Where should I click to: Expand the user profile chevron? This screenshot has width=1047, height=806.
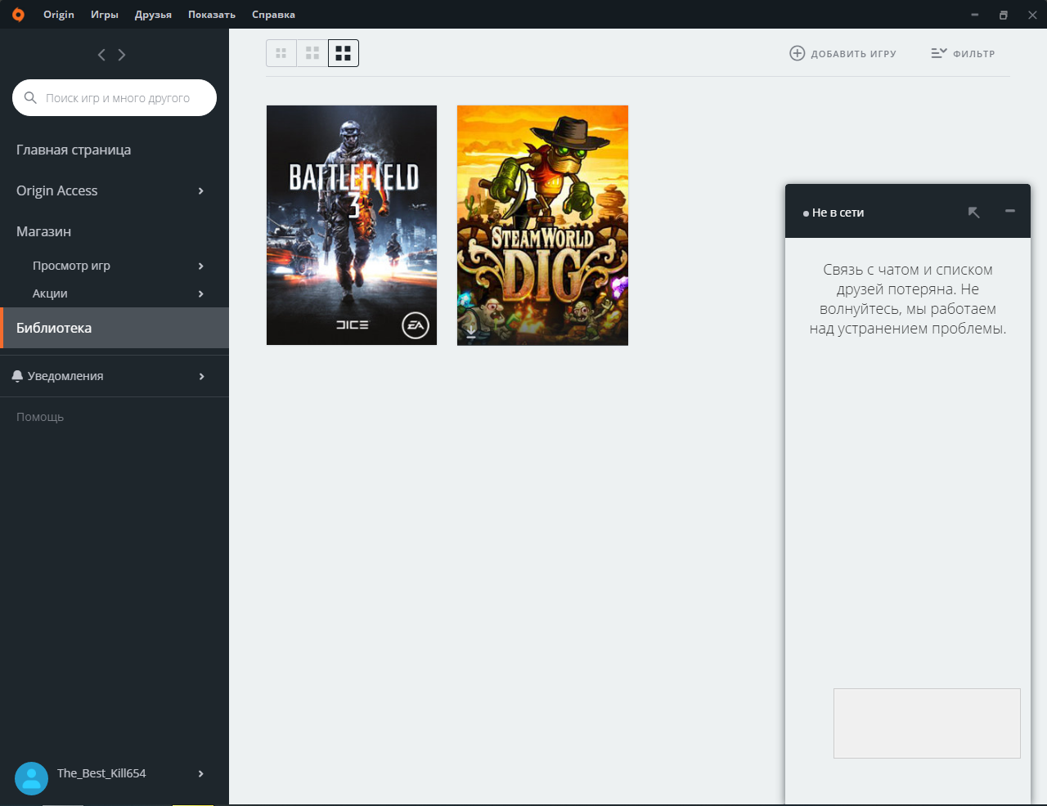201,773
